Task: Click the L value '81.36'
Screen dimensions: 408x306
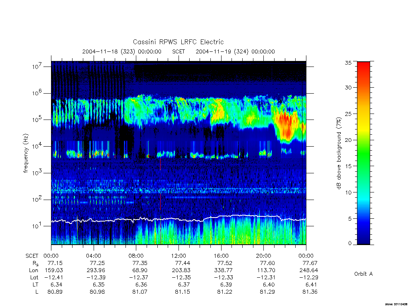Action: (x=310, y=292)
